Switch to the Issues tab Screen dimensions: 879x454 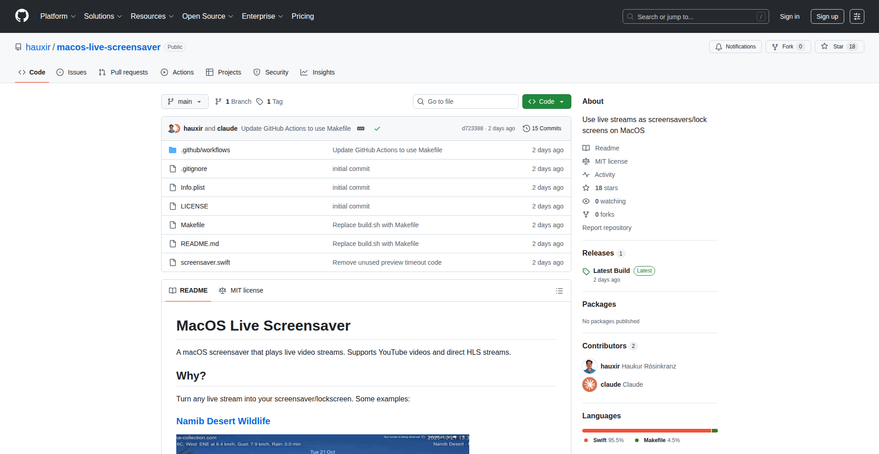tap(71, 72)
